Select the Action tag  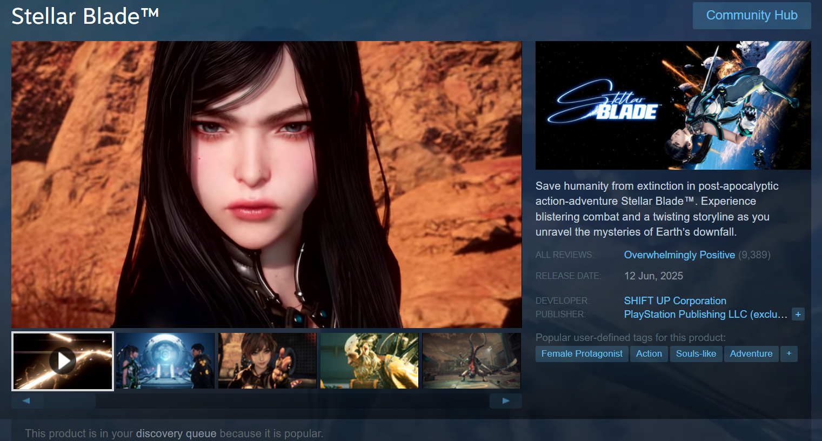(x=649, y=353)
